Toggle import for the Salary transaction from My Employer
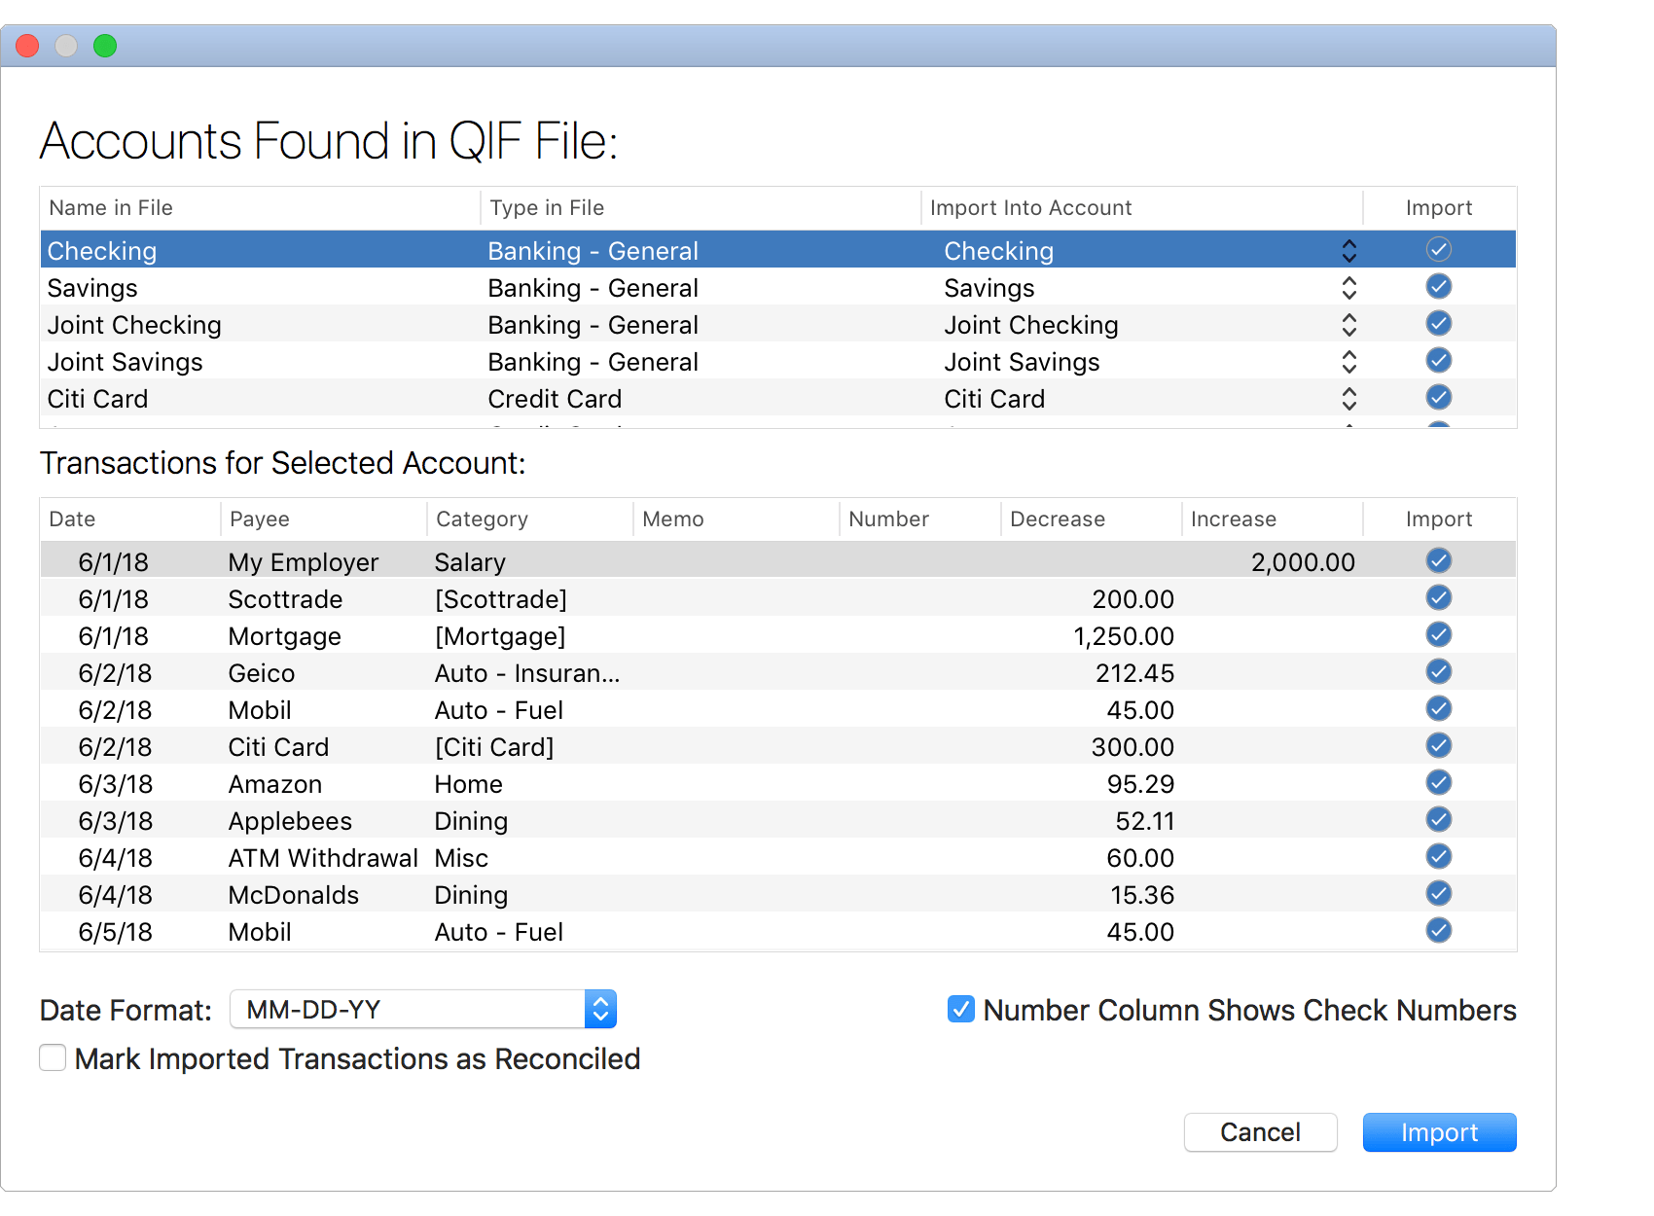 pos(1438,560)
